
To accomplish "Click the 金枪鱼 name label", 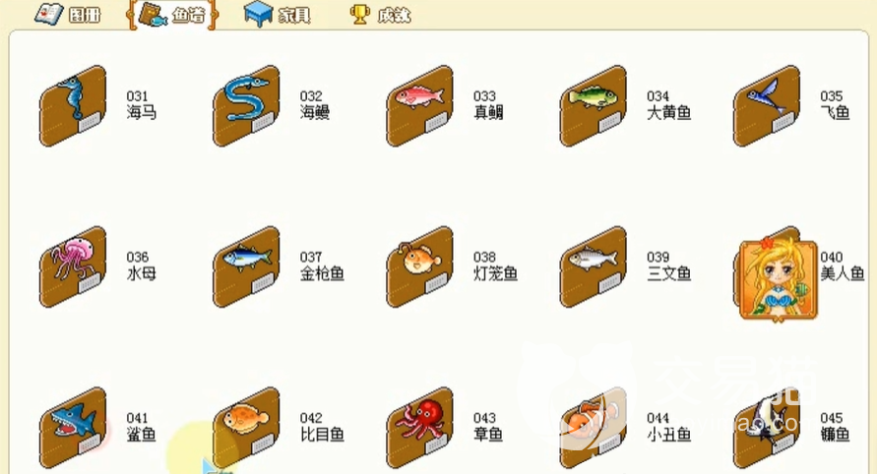I will point(322,273).
